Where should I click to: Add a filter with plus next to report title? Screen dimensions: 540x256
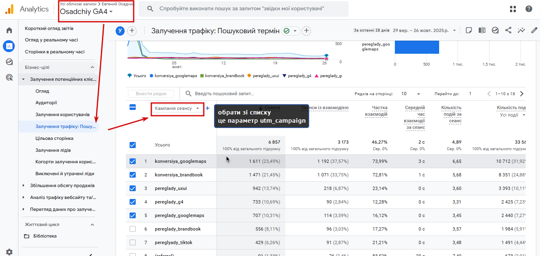[x=306, y=31]
